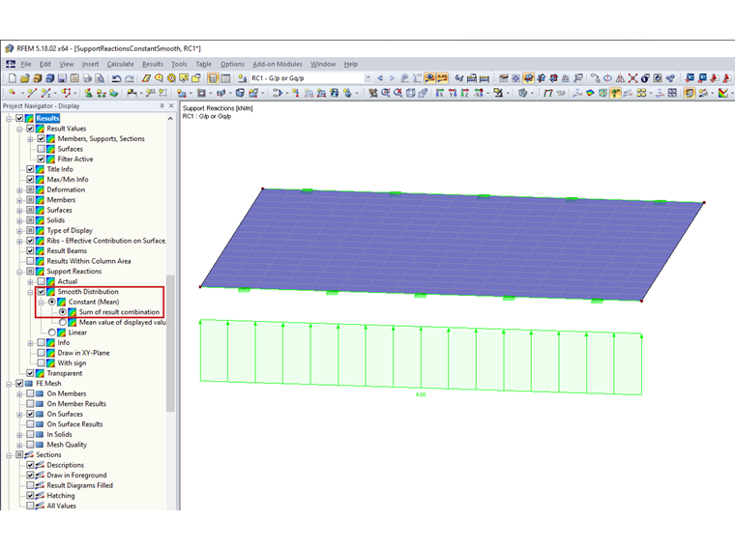Go to next load case arrow
The width and height of the screenshot is (735, 551).
392,78
